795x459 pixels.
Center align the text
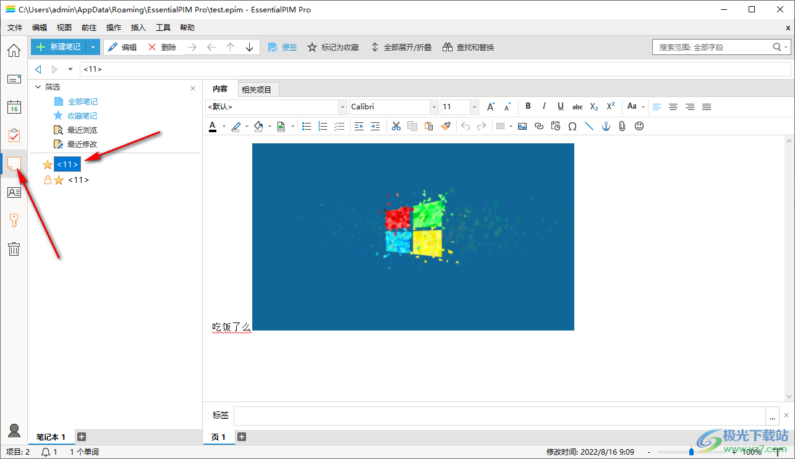coord(673,107)
